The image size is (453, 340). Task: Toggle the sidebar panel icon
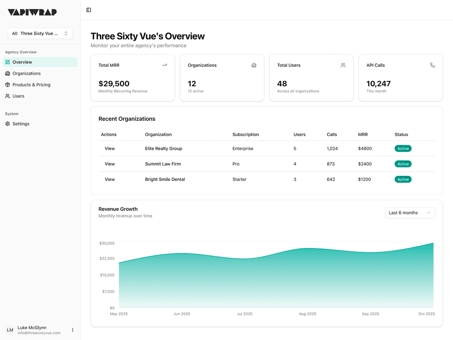(x=89, y=10)
